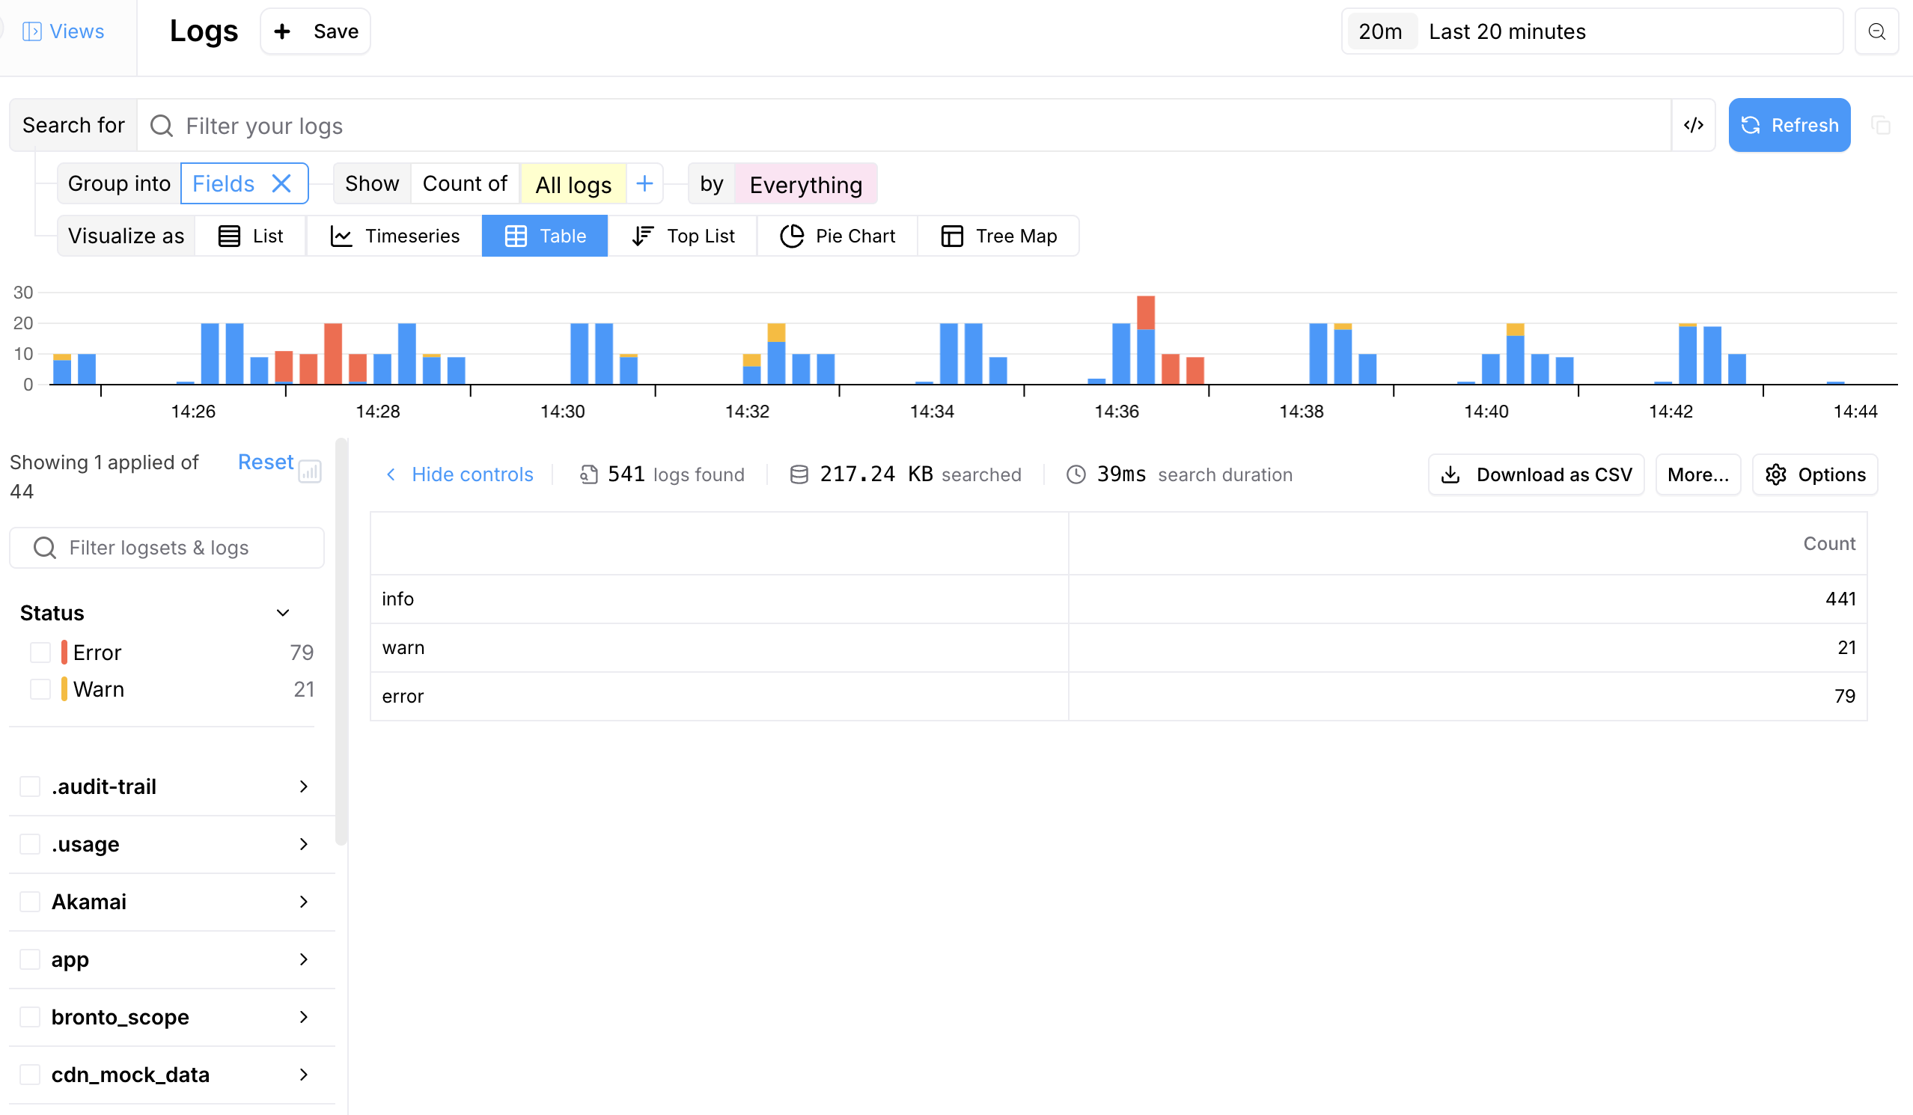
Task: Expand the .audit-trail logset
Action: 303,786
